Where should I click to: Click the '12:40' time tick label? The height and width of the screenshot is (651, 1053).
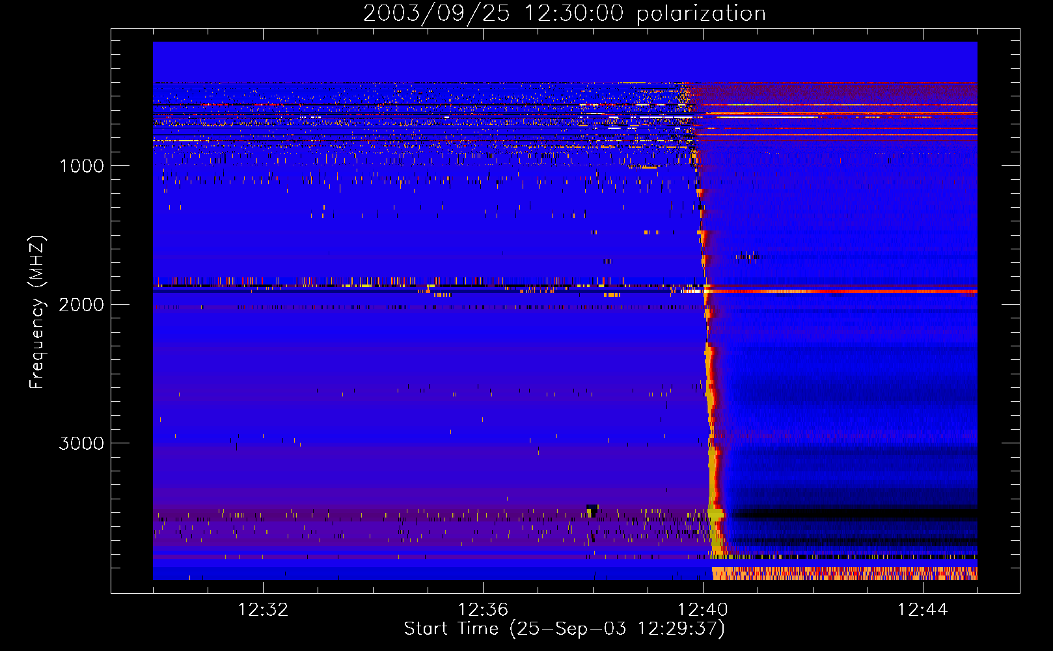pyautogui.click(x=703, y=610)
